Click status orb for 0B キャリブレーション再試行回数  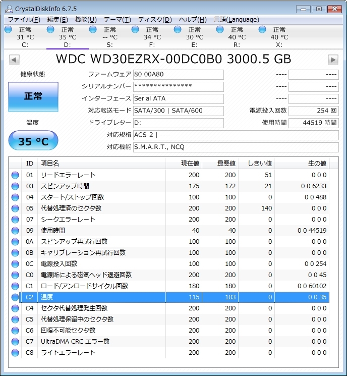15,253
